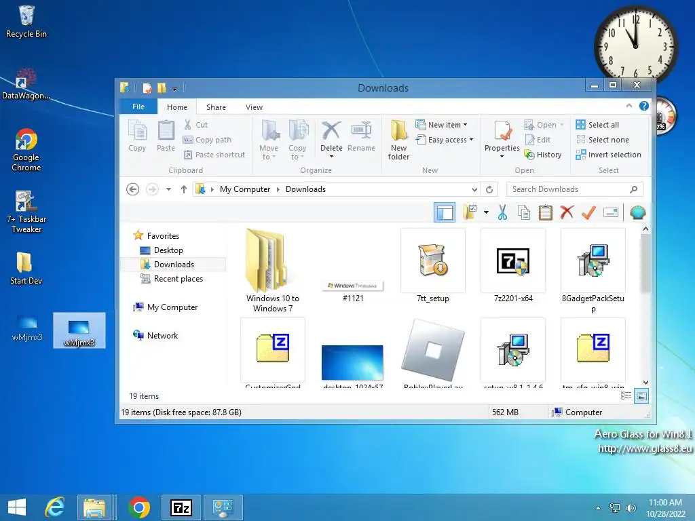Click Invert selection in ribbon
The image size is (695, 521).
[609, 155]
